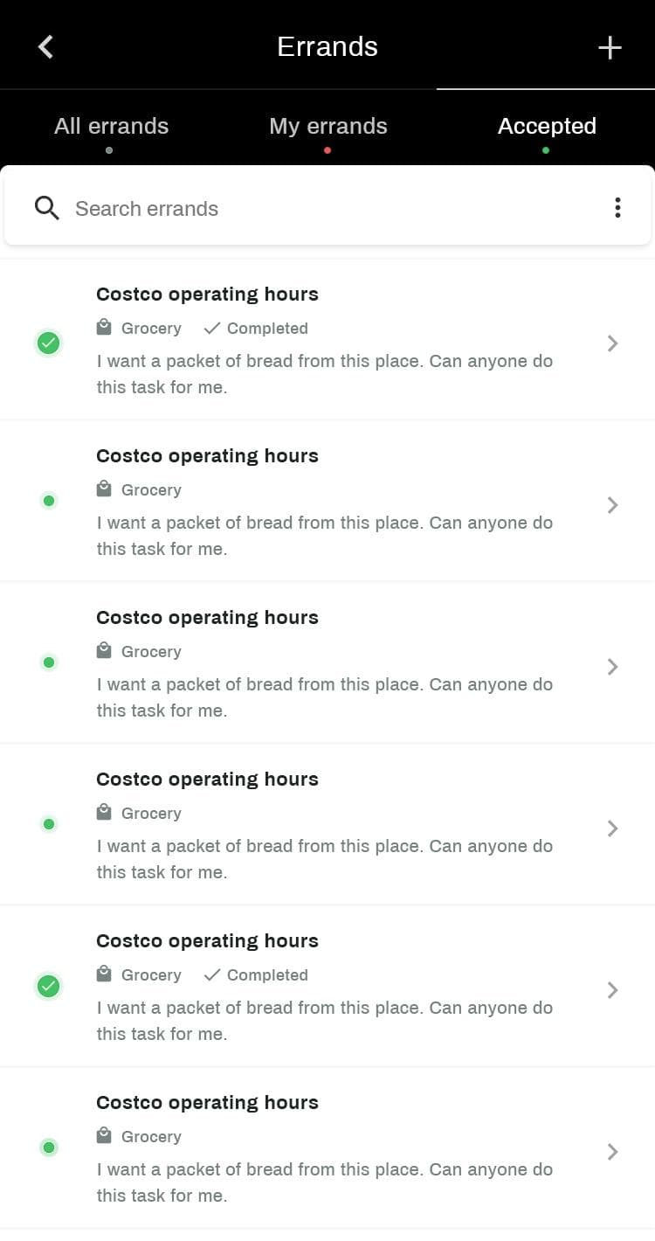Image resolution: width=655 pixels, height=1241 pixels.
Task: Click the Search errands input field
Action: click(332, 209)
